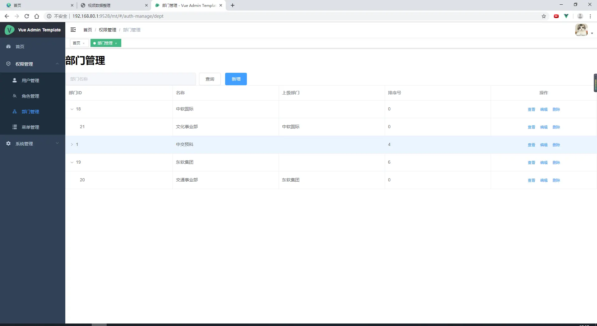Image resolution: width=597 pixels, height=326 pixels.
Task: Open 菜单管理 in the sidebar
Action: 33,127
